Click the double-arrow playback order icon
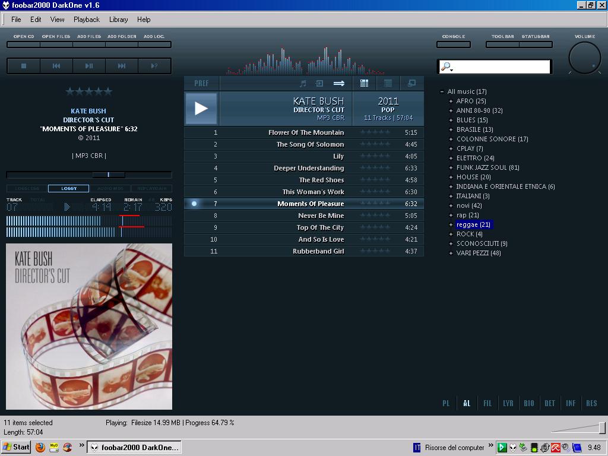The image size is (608, 456). click(x=339, y=83)
